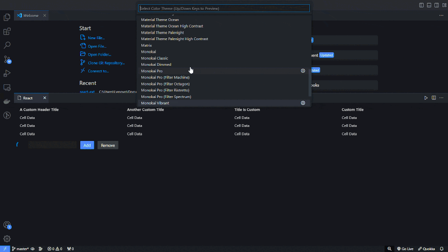Toggle the secondary side bar layout button
The image size is (448, 252).
point(436,5)
